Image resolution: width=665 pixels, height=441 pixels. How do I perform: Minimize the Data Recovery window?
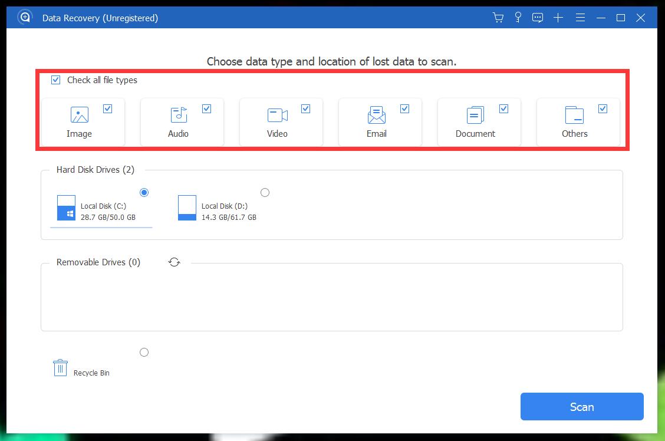[601, 17]
